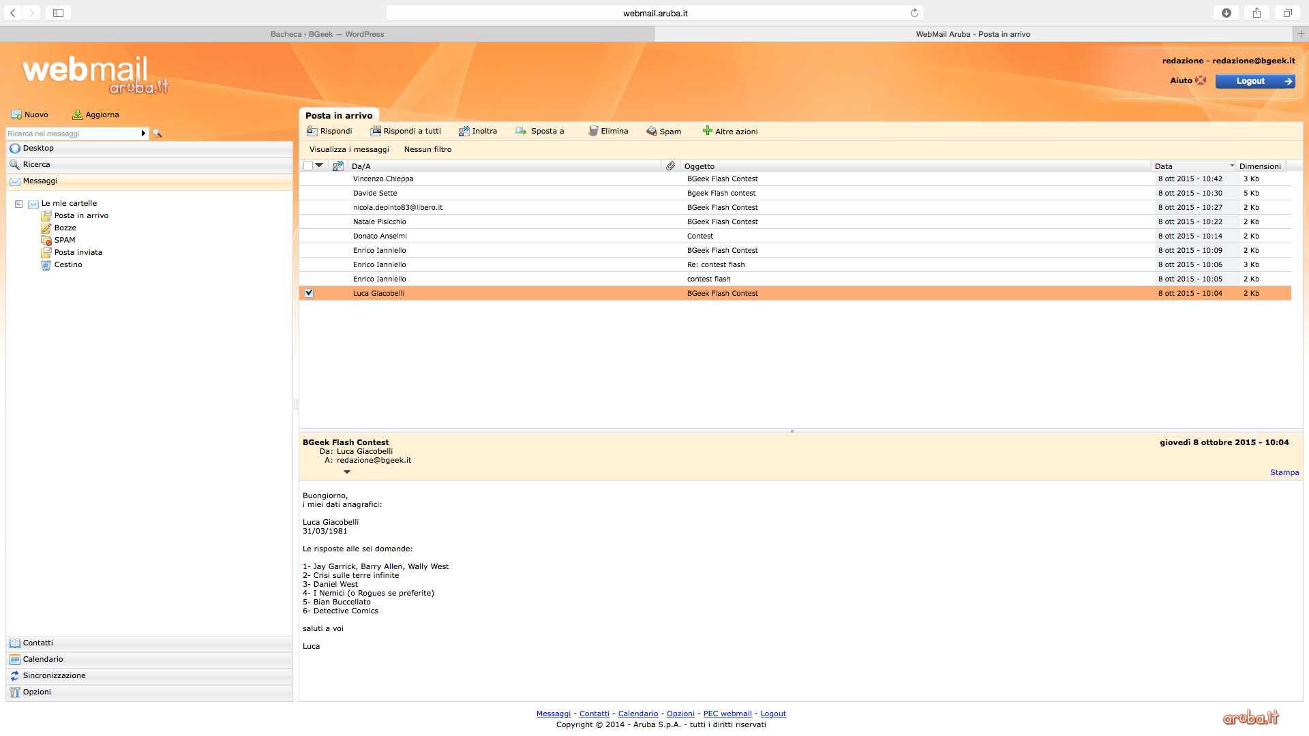Open the Cestino trash folder
Viewport: 1309px width, 736px height.
[x=67, y=264]
